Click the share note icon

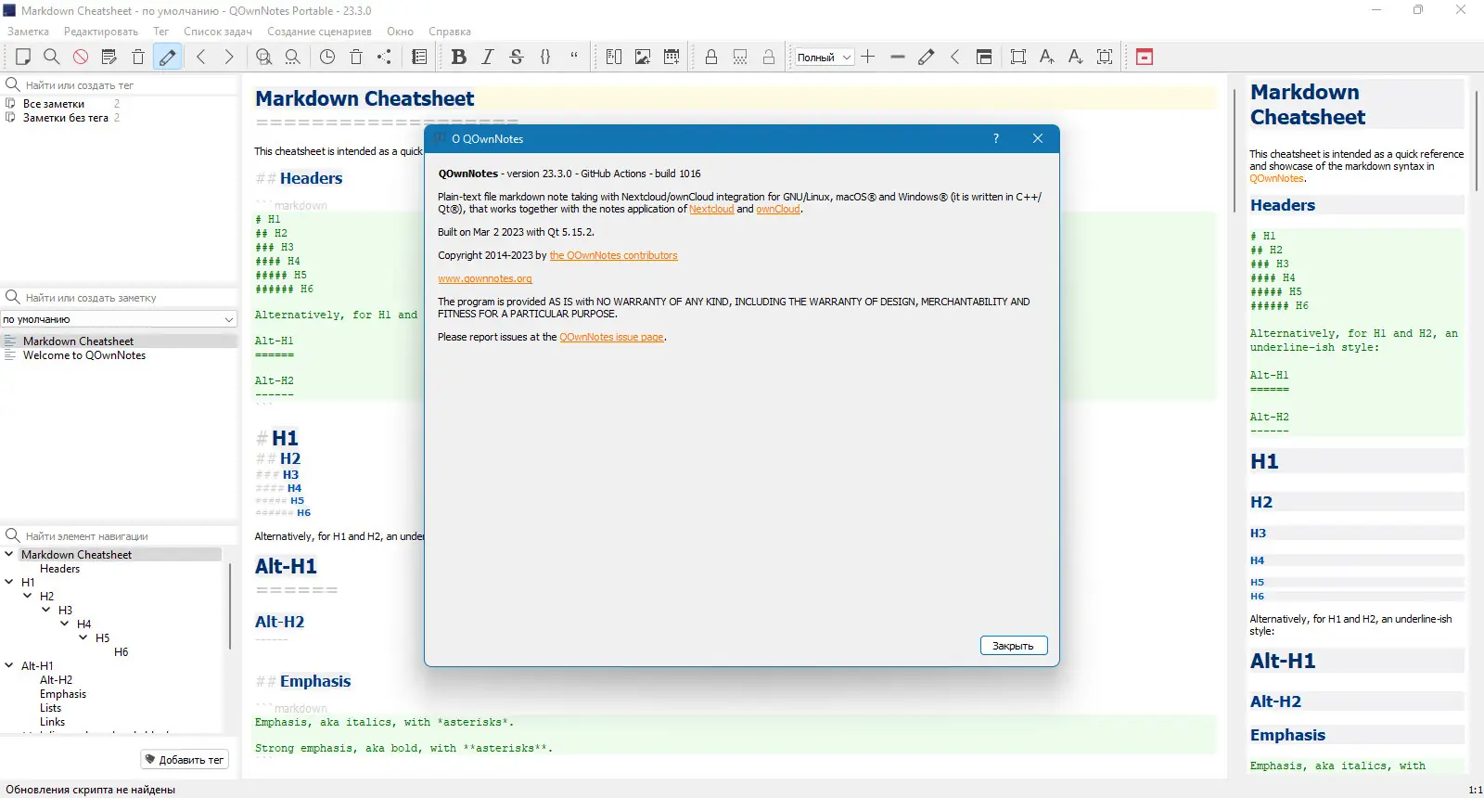[x=385, y=57]
